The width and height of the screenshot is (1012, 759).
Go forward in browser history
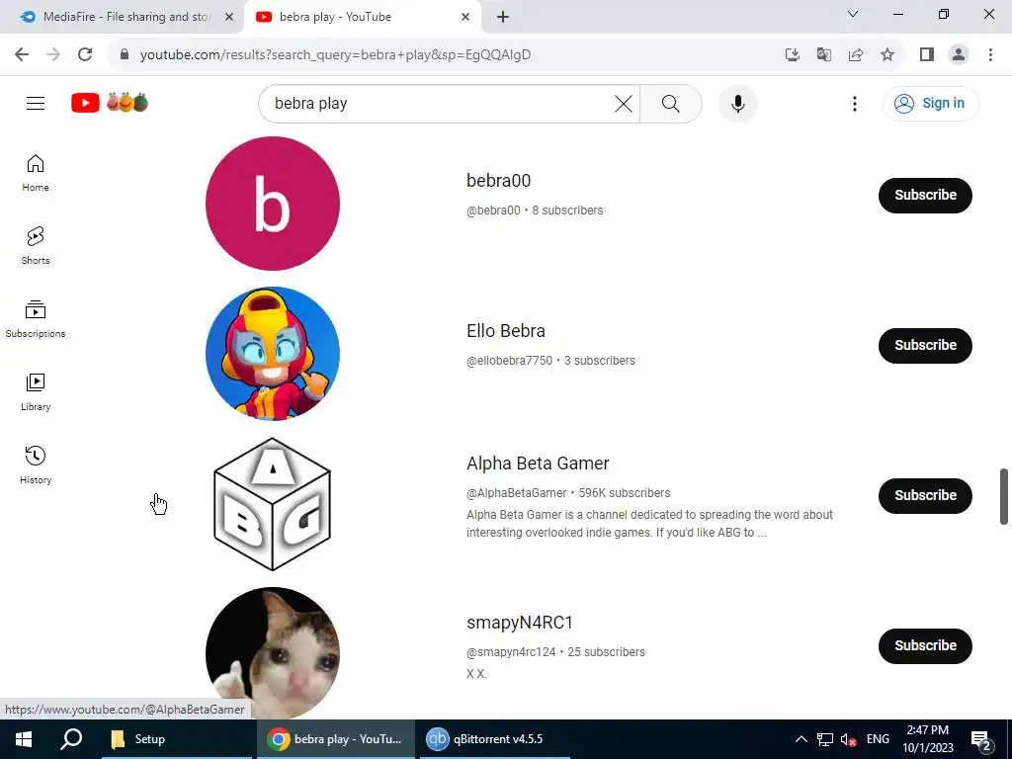tap(53, 54)
